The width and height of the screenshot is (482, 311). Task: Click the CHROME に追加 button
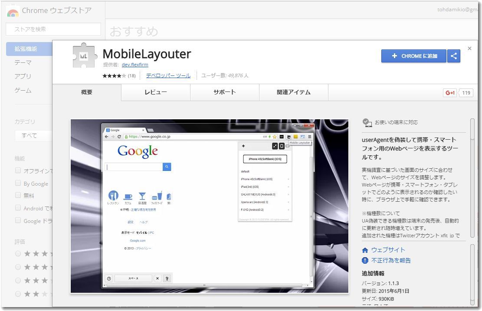pyautogui.click(x=413, y=56)
